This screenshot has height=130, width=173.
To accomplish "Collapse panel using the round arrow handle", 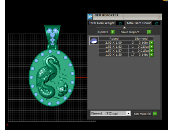I will pyautogui.click(x=124, y=27).
